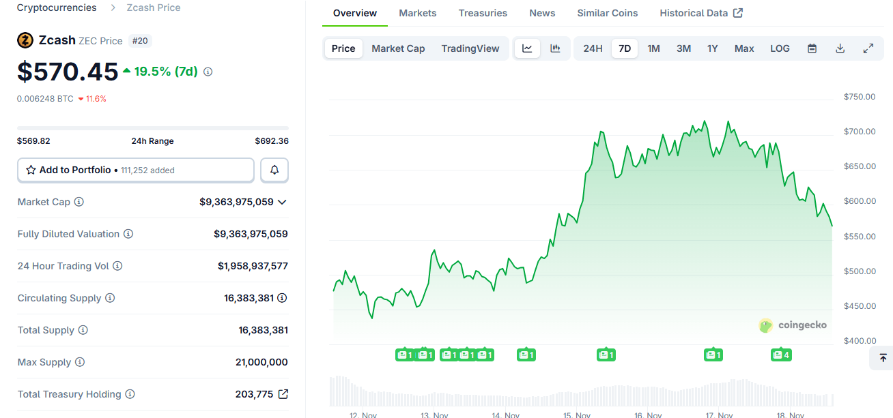
Task: Switch to the Markets tab
Action: (x=417, y=13)
